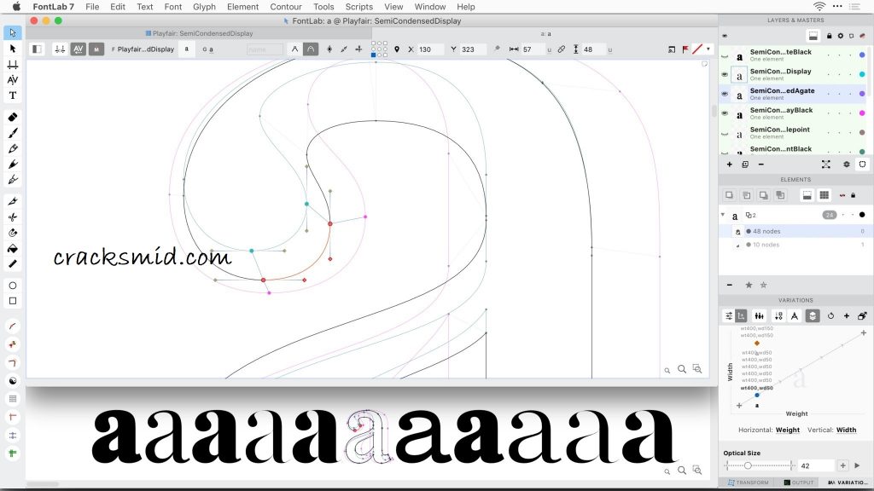The width and height of the screenshot is (874, 491).
Task: Toggle visibility of SemiCon...teBlack layer
Action: point(725,55)
